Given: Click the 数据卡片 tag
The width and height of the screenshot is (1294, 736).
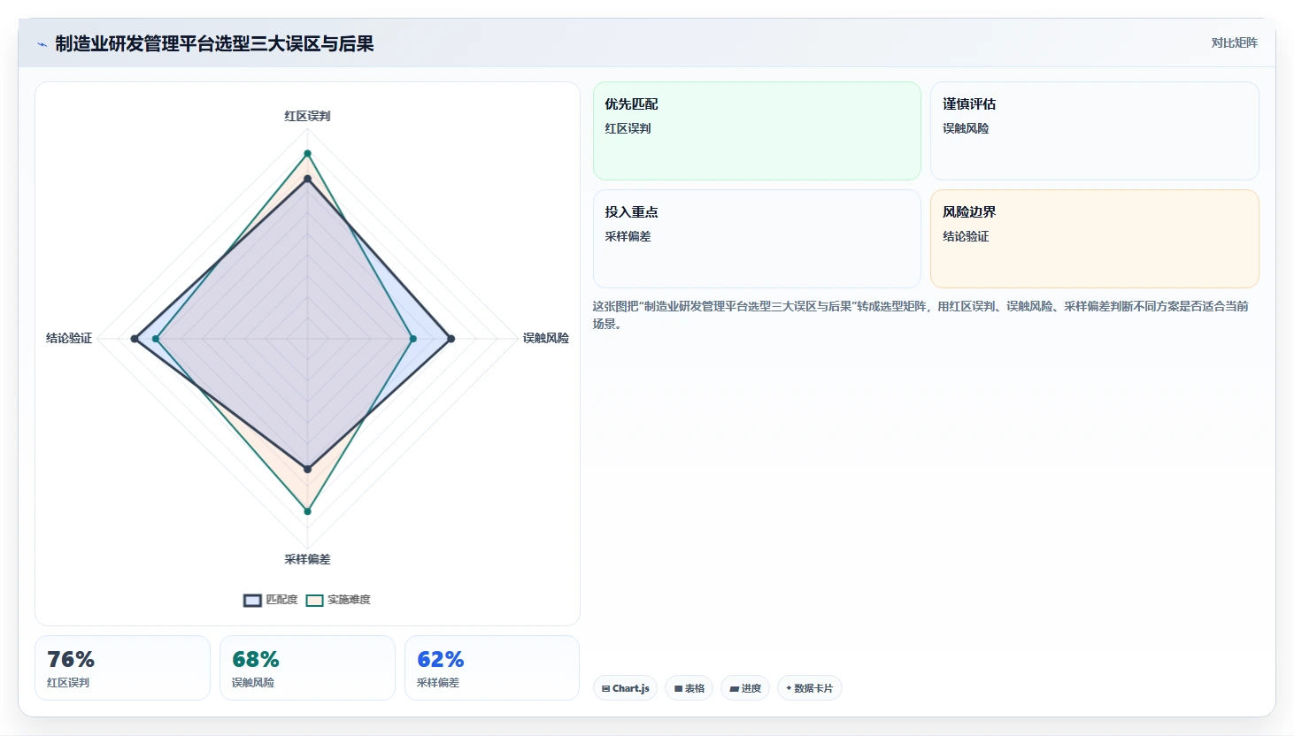Looking at the screenshot, I should click(809, 688).
